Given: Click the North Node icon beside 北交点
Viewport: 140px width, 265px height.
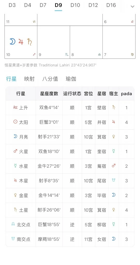Looking at the screenshot, I should pyautogui.click(x=13, y=224).
